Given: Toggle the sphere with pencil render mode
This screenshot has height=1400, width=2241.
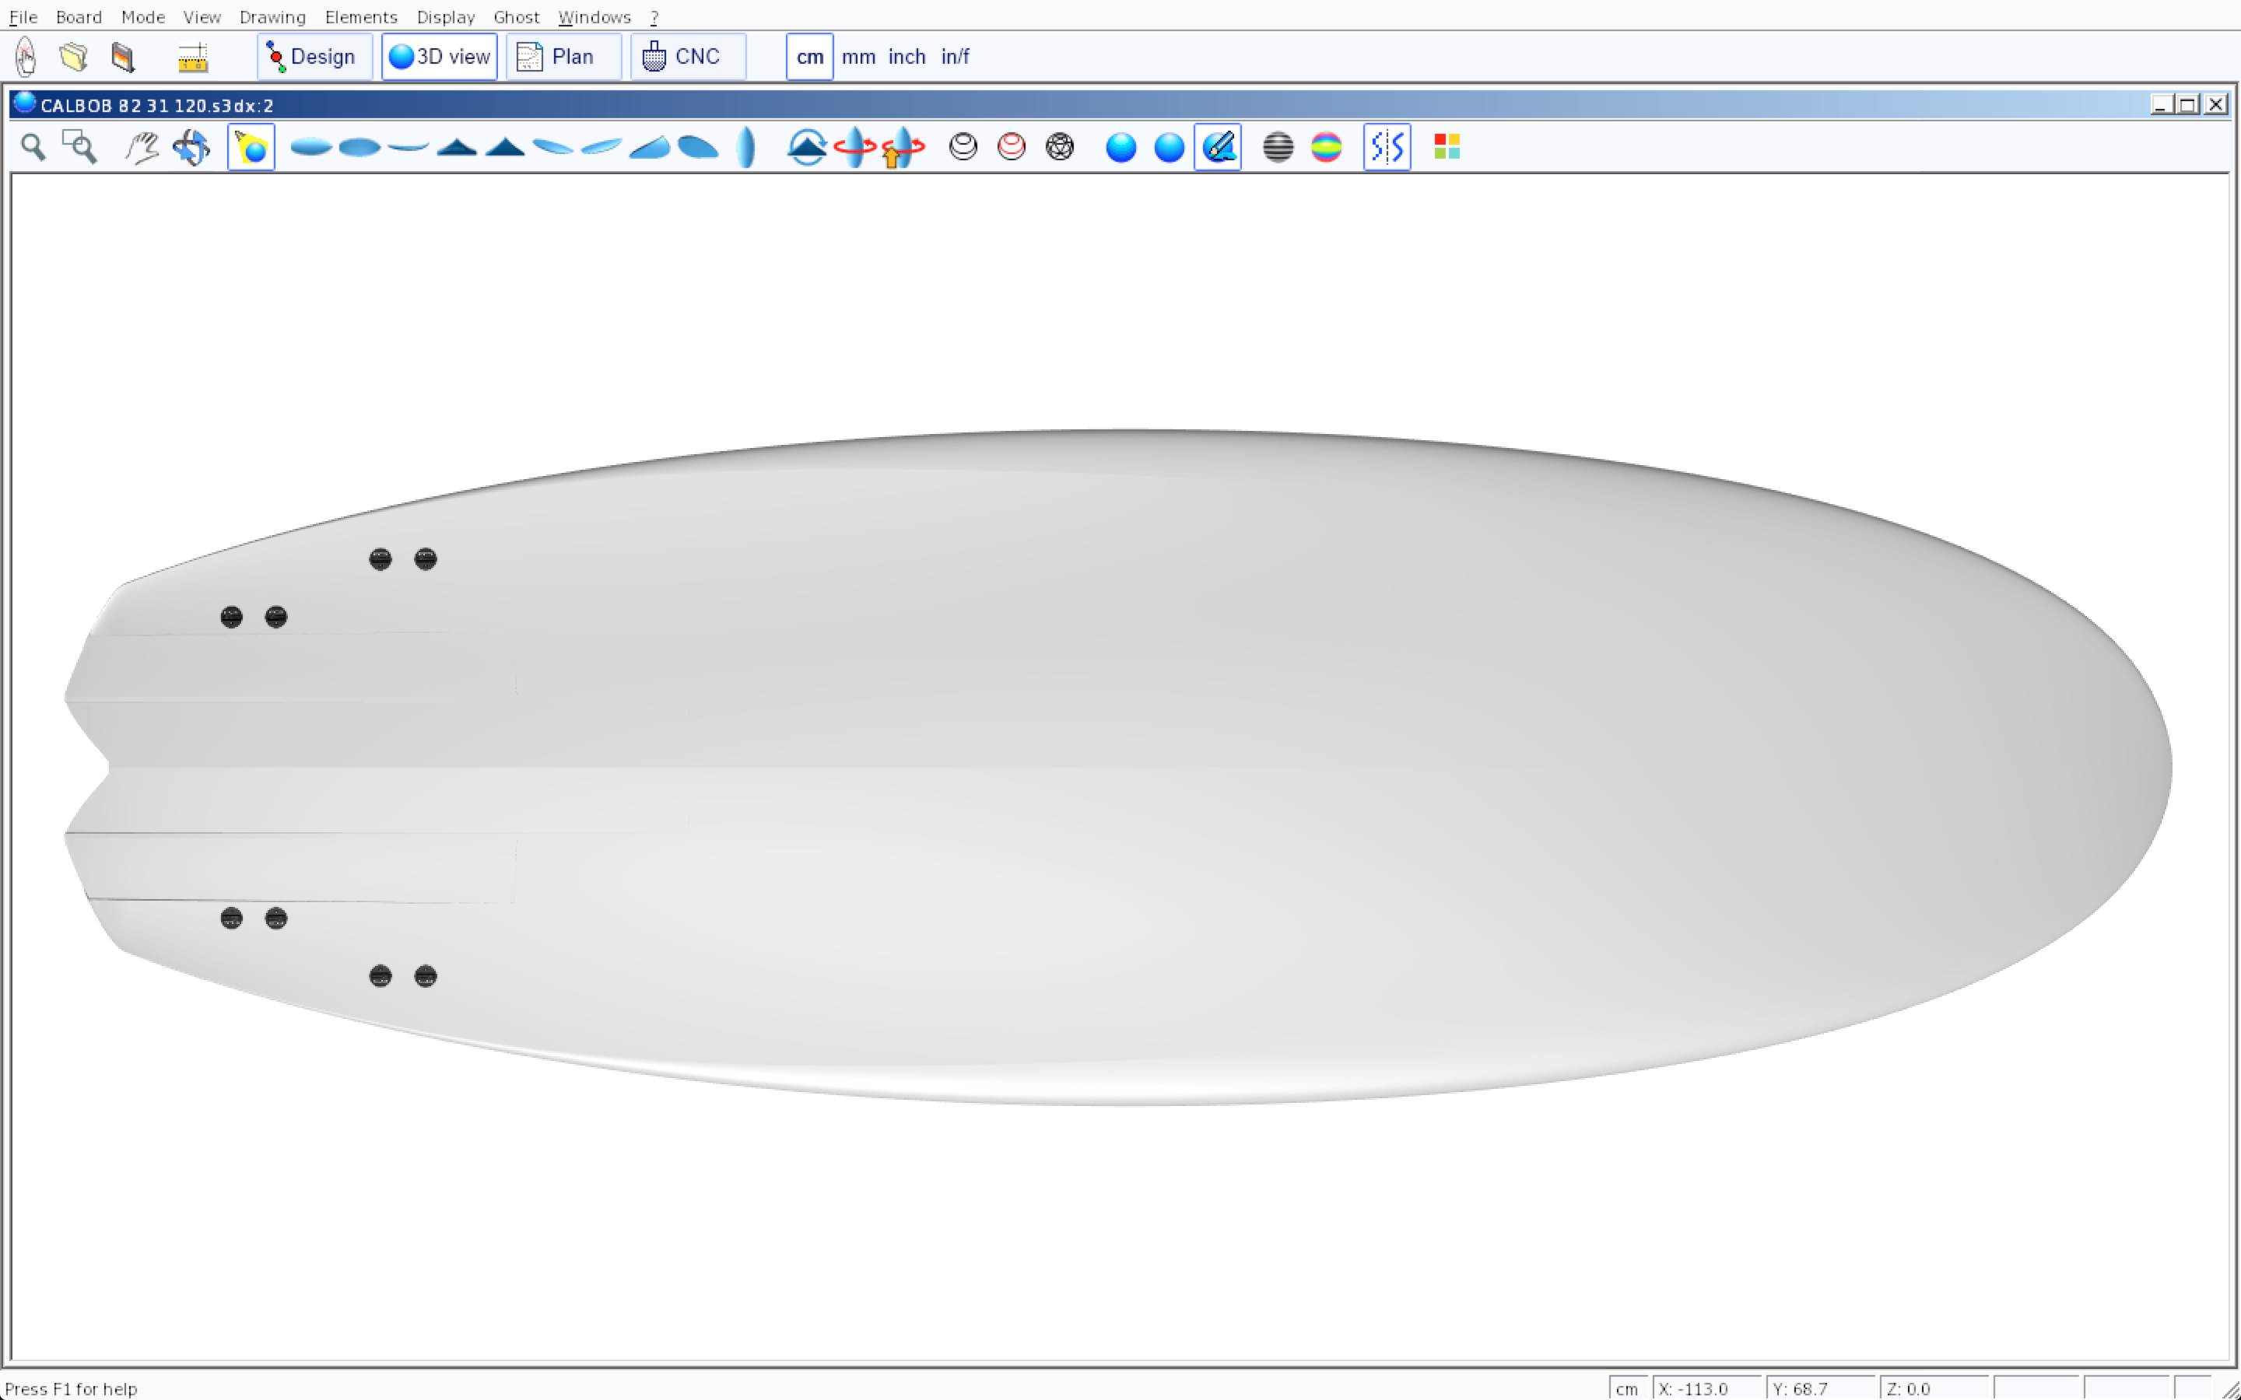Looking at the screenshot, I should point(1218,147).
